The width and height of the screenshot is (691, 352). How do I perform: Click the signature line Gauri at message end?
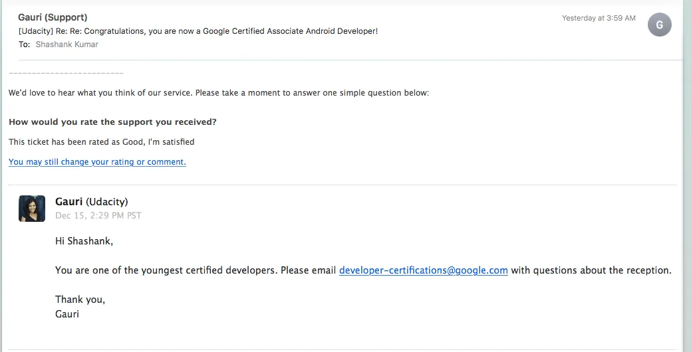(x=67, y=314)
